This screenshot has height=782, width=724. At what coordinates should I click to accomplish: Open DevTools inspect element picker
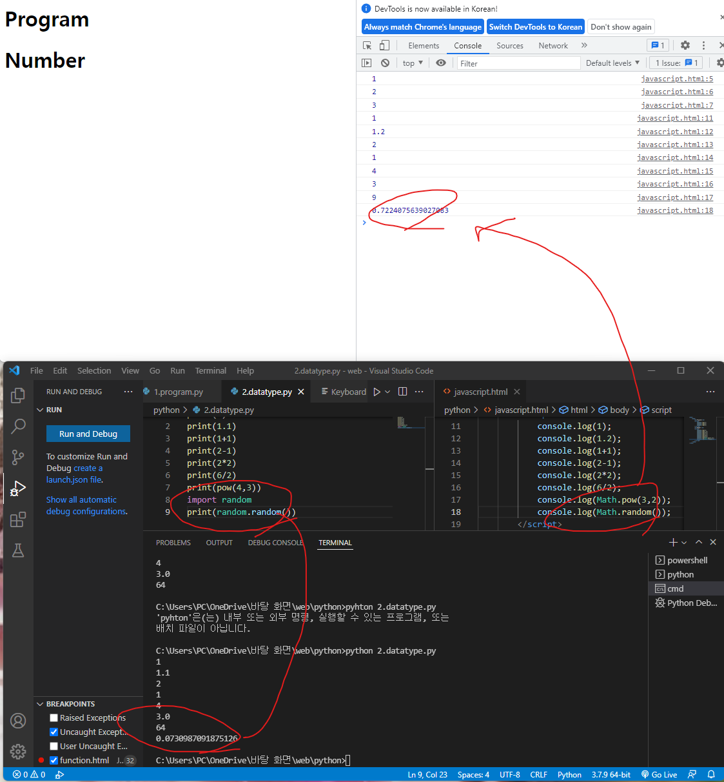tap(367, 45)
